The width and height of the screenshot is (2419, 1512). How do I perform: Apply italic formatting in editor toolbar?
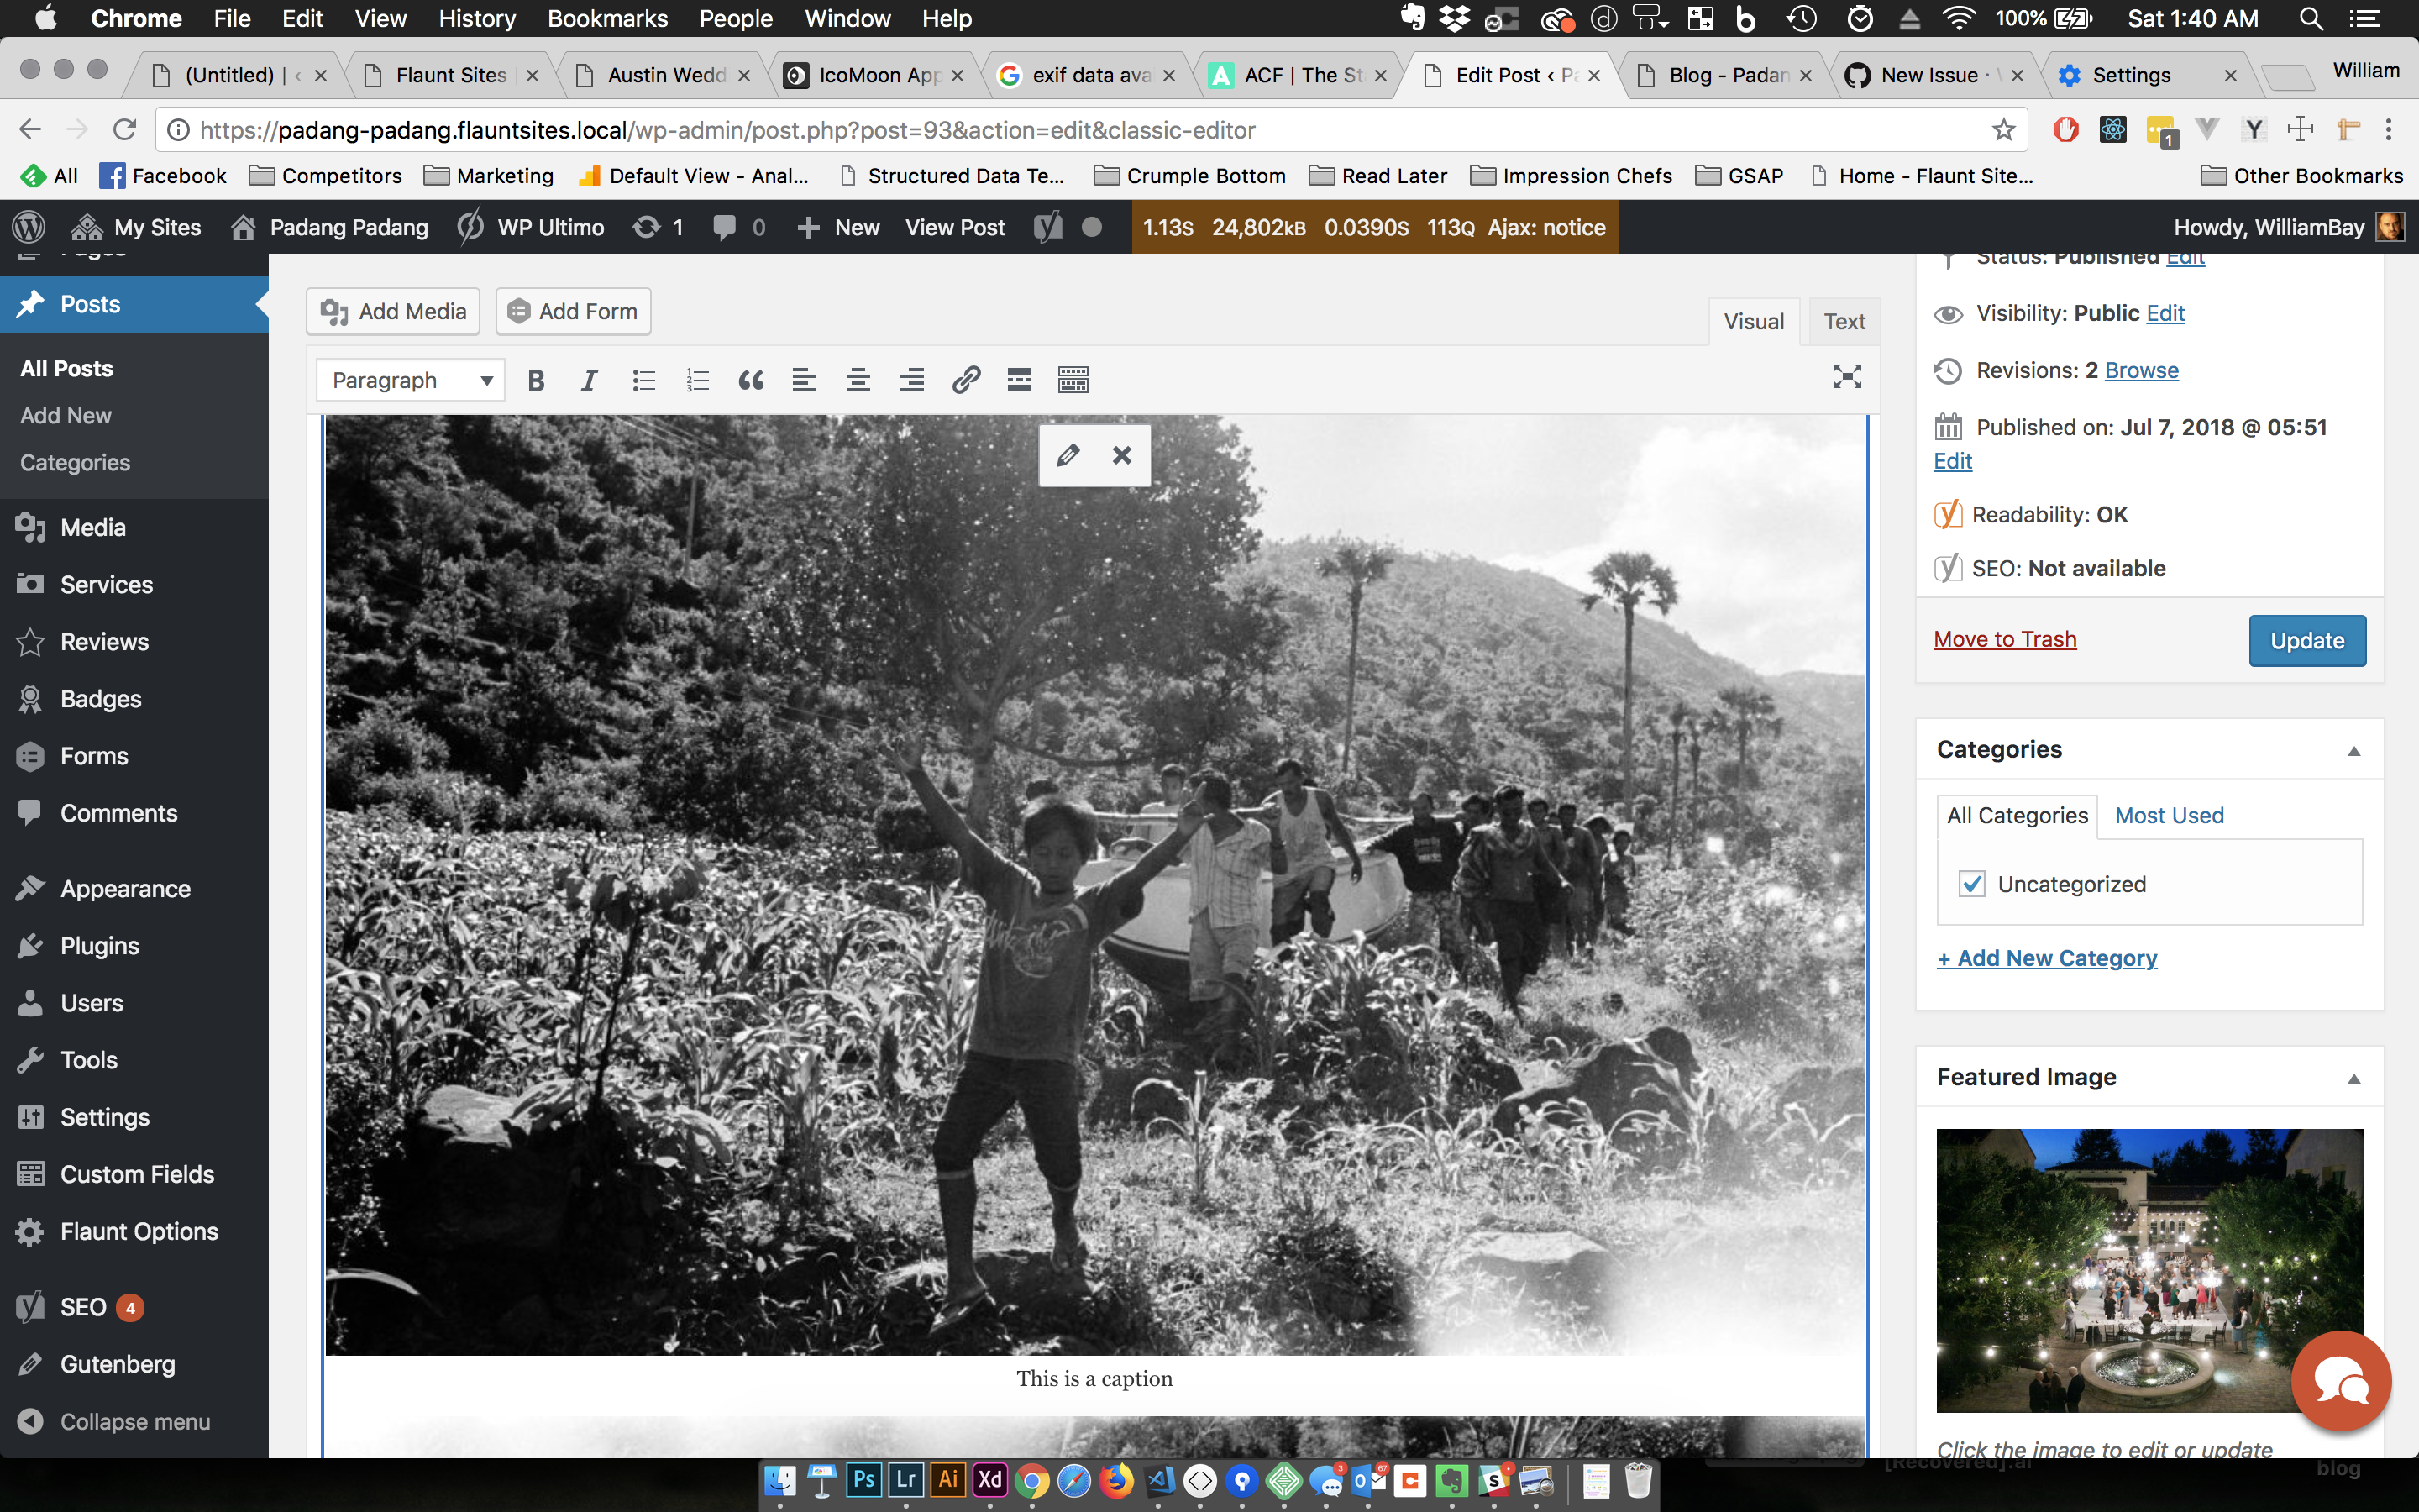pyautogui.click(x=589, y=380)
